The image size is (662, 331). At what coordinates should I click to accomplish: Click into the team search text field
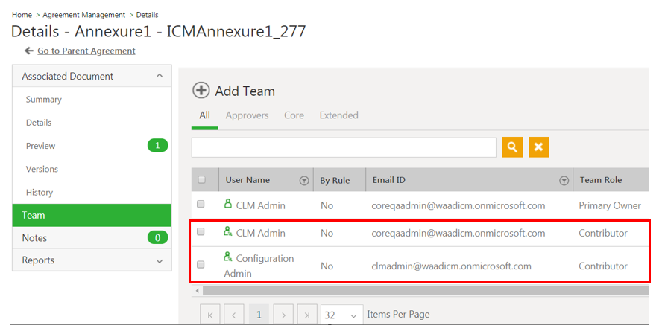[x=343, y=147]
